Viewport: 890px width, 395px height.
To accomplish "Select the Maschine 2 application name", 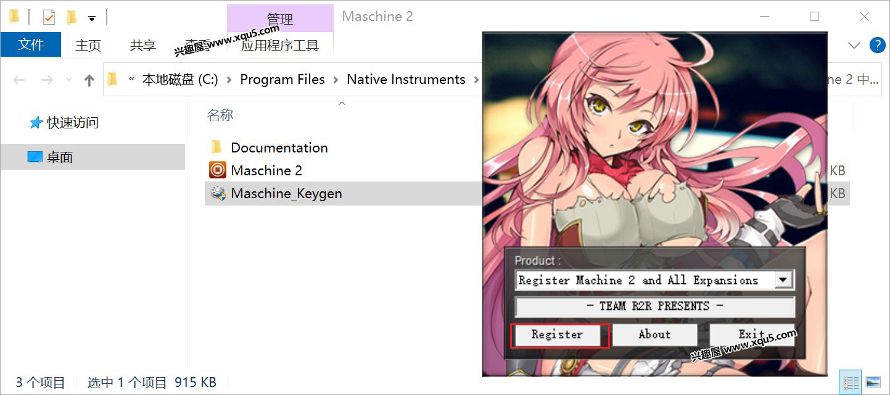I will click(266, 170).
